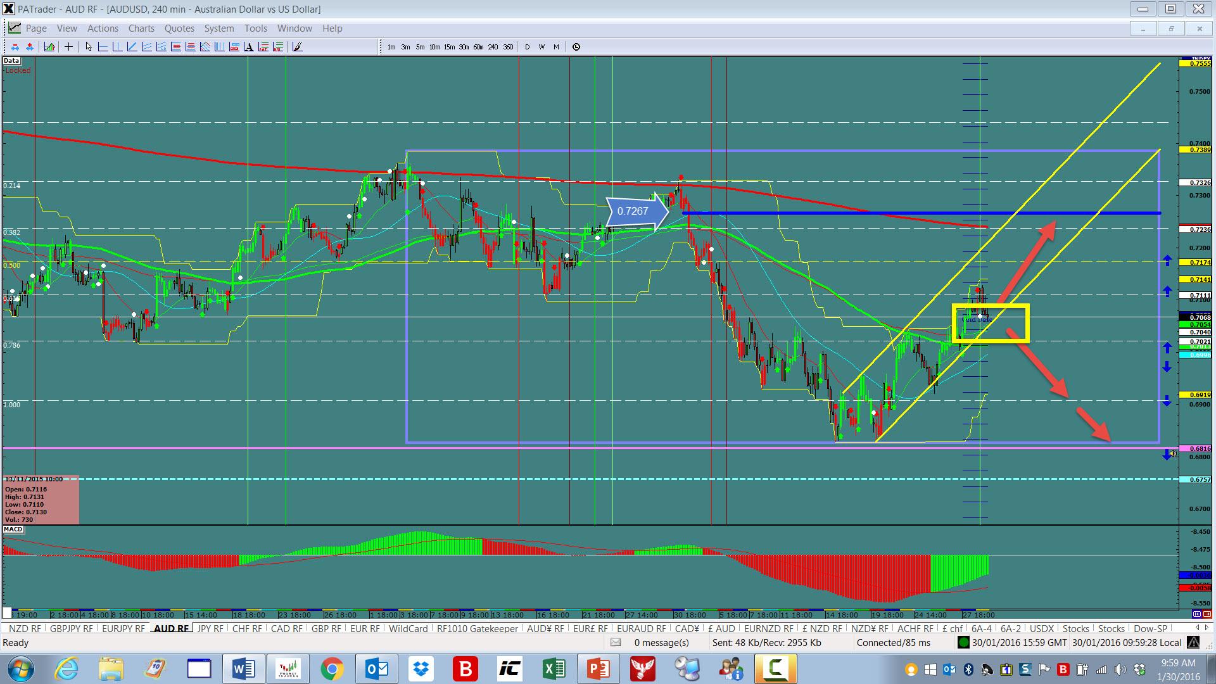Select the arrow pointer tool
Screen dimensions: 1216x684
[x=89, y=47]
